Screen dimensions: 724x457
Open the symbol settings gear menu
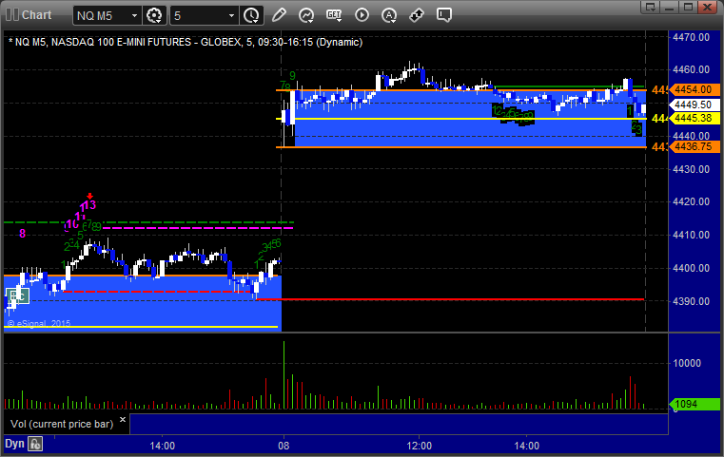[x=154, y=15]
